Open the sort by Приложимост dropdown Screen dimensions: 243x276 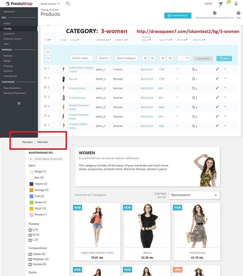pos(195,195)
